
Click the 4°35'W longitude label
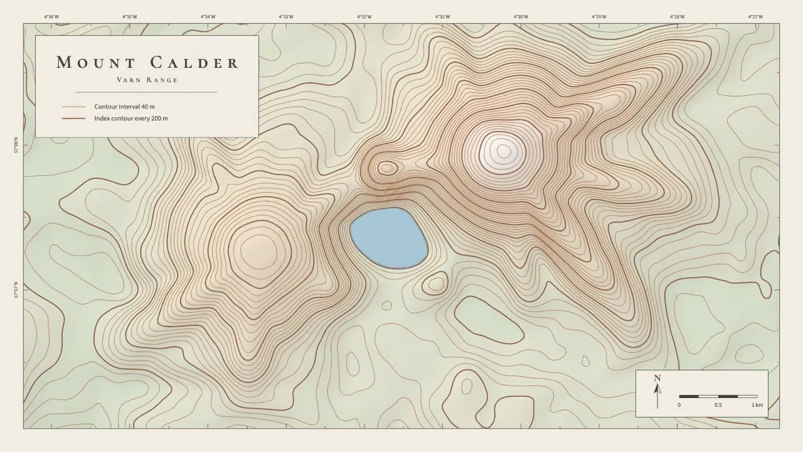coord(129,17)
